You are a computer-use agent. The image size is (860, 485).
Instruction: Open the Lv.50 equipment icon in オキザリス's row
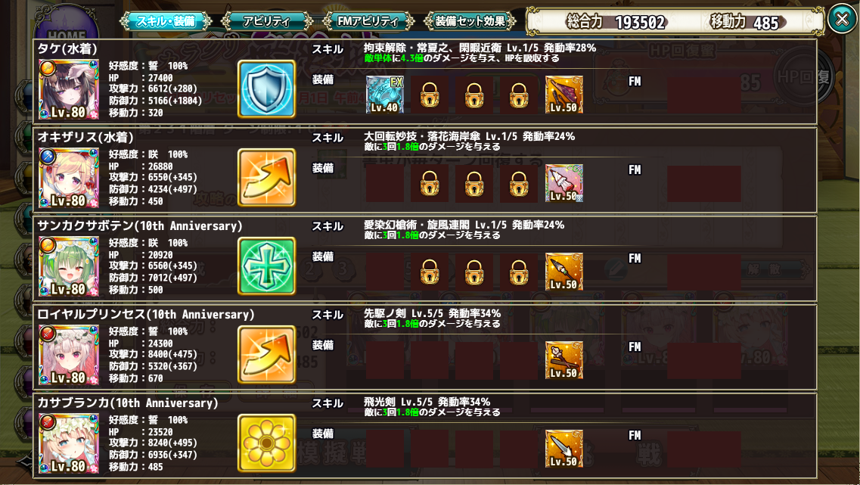click(x=564, y=183)
